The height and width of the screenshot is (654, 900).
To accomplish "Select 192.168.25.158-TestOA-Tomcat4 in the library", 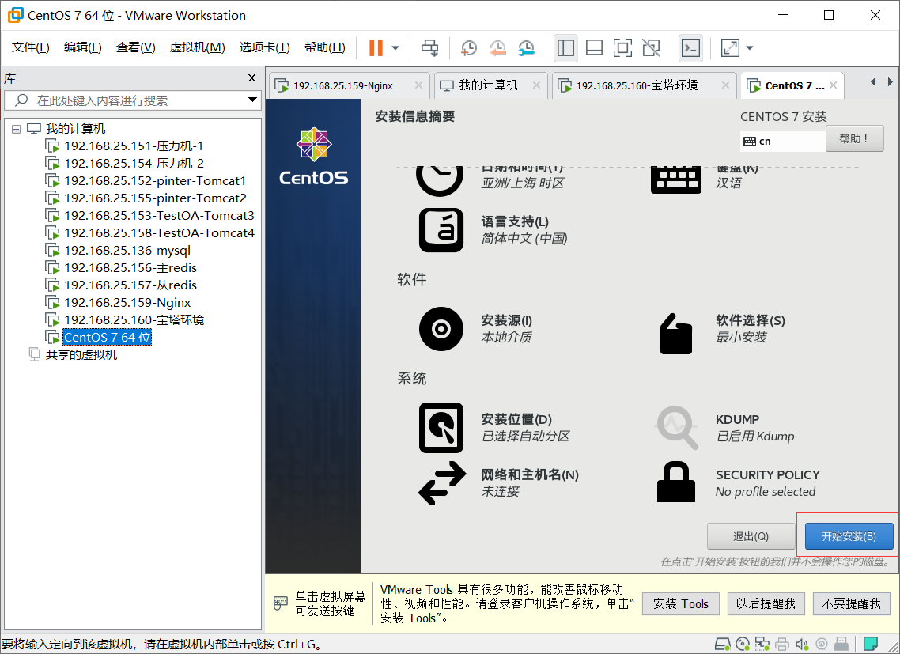I will point(159,233).
